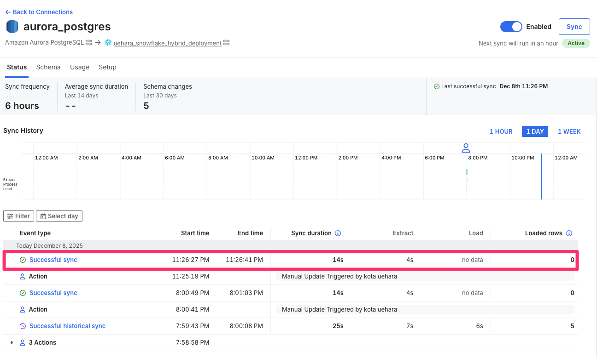Click the server icon after uehara_snowflake_hybrid_deployment
Screen dimensions: 597x358
[226, 43]
